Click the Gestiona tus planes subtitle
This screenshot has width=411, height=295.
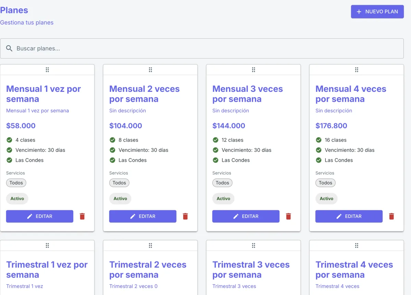click(27, 23)
